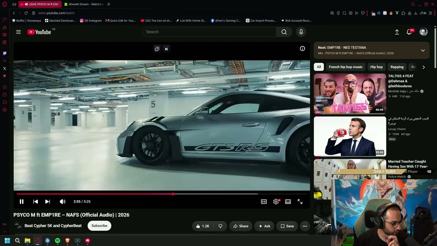Open the Ask AI button
Viewport: 437px width, 246px height.
coord(264,226)
